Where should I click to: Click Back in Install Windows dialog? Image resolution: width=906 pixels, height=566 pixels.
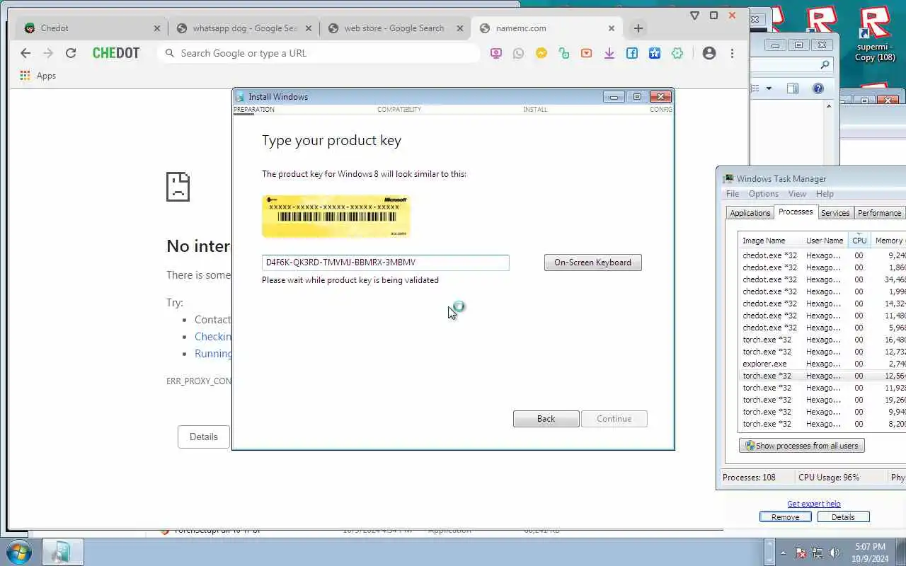click(x=546, y=419)
